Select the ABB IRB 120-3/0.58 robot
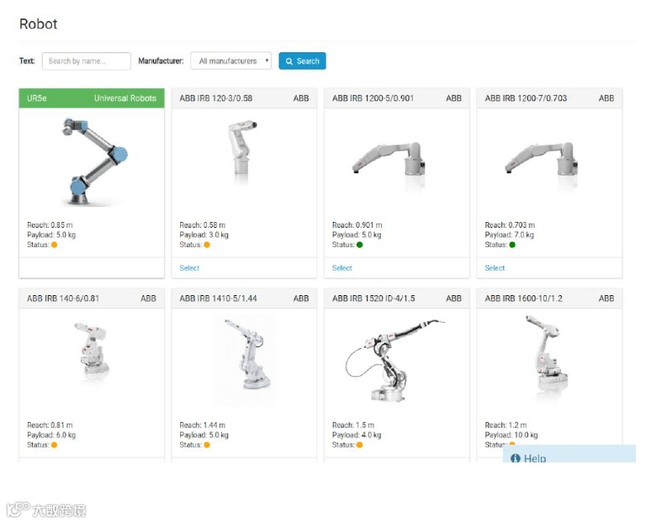This screenshot has height=523, width=651. [189, 268]
